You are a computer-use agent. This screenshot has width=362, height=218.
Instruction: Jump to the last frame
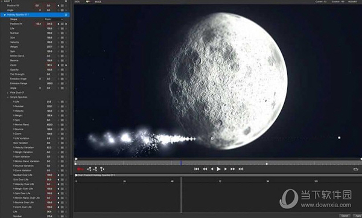tap(241, 169)
